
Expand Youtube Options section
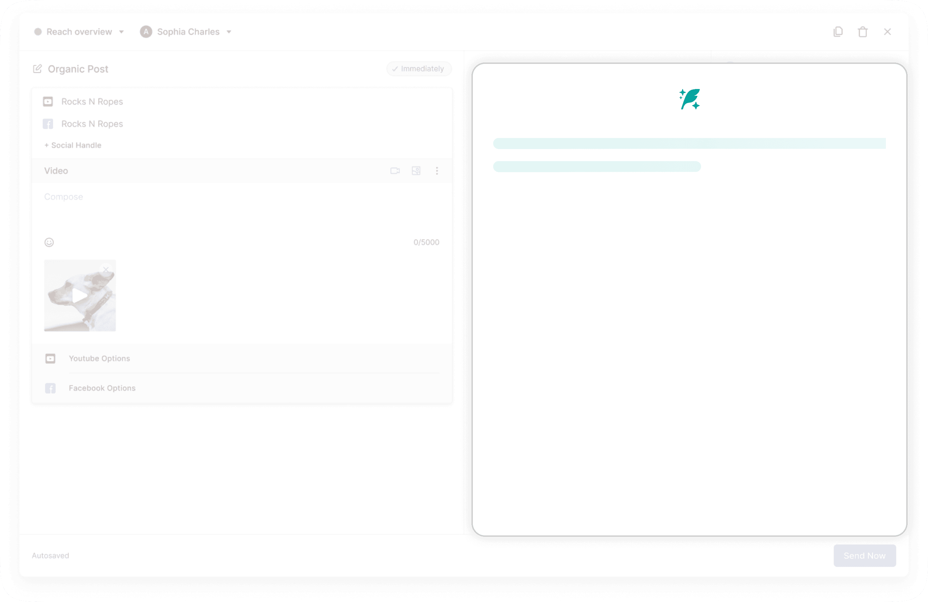click(x=100, y=358)
